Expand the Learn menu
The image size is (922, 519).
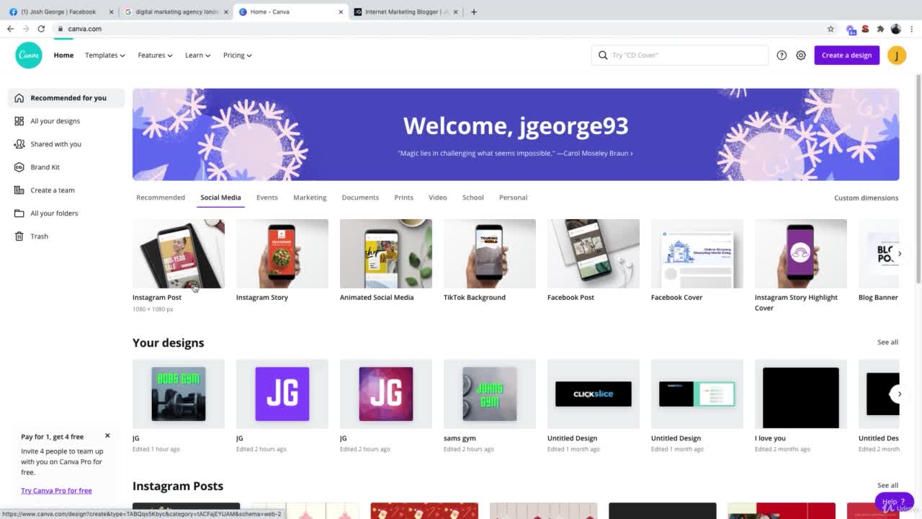197,55
